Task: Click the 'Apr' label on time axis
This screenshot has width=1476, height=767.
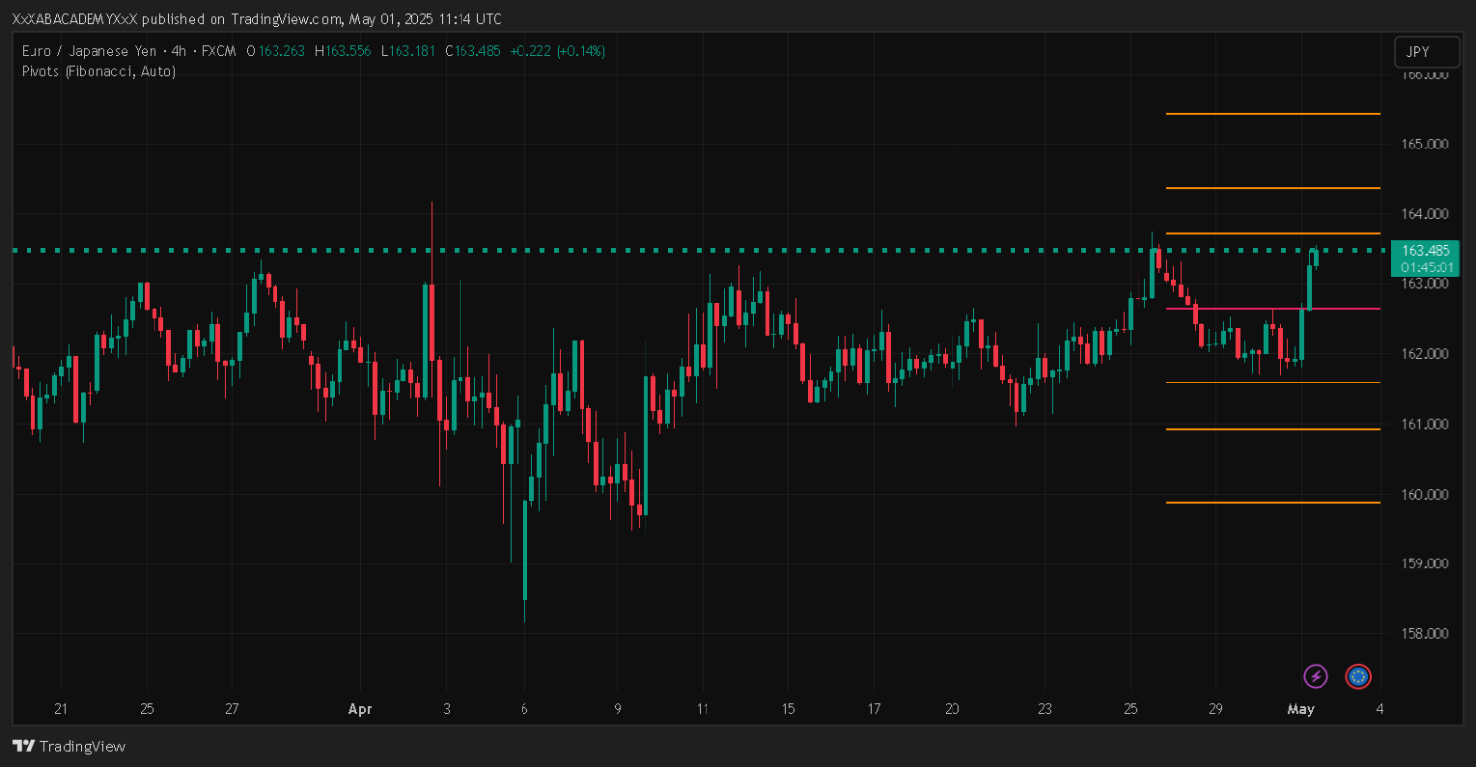Action: pos(360,709)
